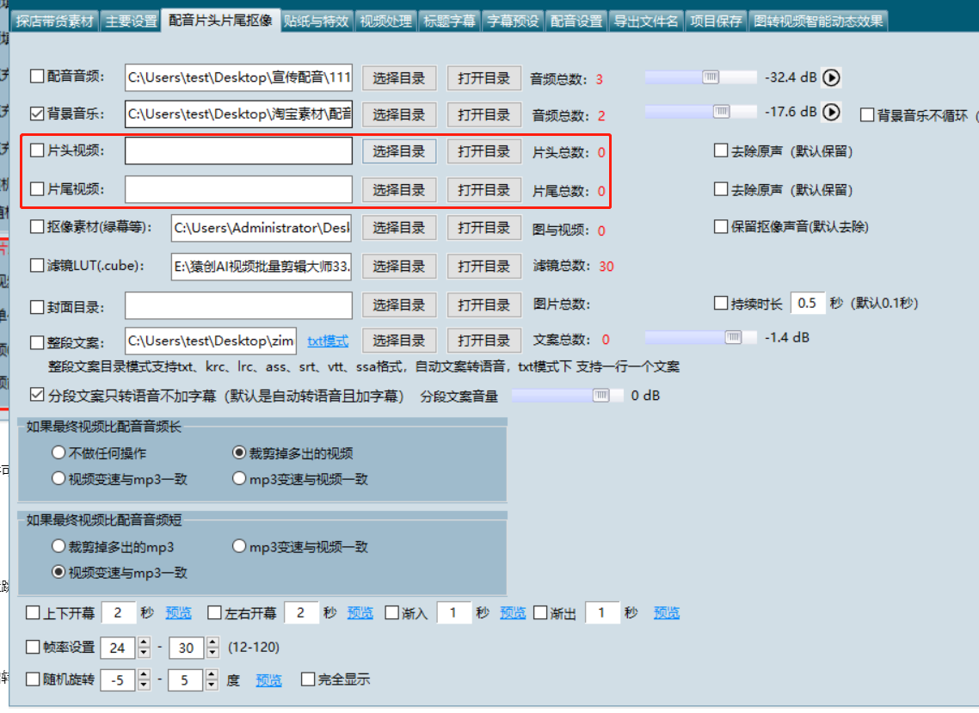Screen dimensions: 979x713
Task: Switch to the 导出文件名 tab
Action: click(646, 22)
